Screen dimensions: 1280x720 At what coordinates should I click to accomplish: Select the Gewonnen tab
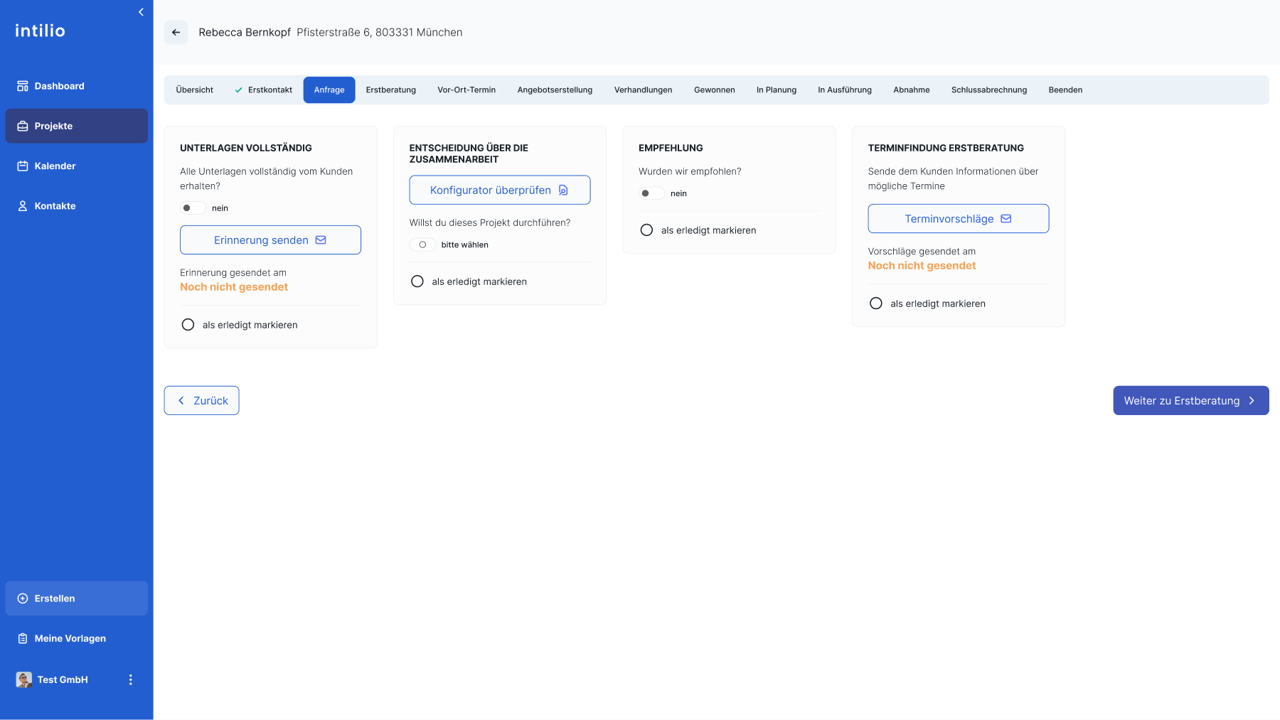[x=715, y=90]
